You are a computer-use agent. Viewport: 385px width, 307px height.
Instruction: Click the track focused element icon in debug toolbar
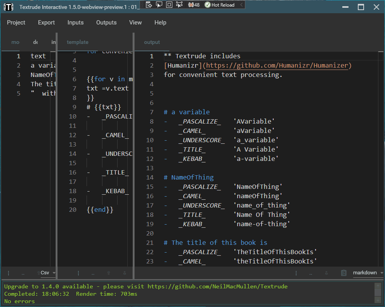pyautogui.click(x=179, y=5)
